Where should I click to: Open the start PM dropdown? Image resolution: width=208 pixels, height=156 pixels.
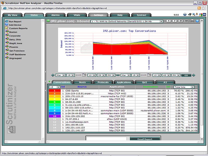pyautogui.click(x=111, y=75)
